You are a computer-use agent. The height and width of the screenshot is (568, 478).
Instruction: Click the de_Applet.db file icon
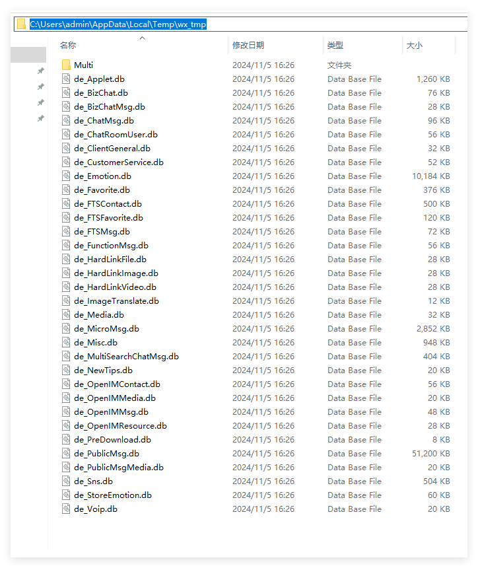click(66, 79)
